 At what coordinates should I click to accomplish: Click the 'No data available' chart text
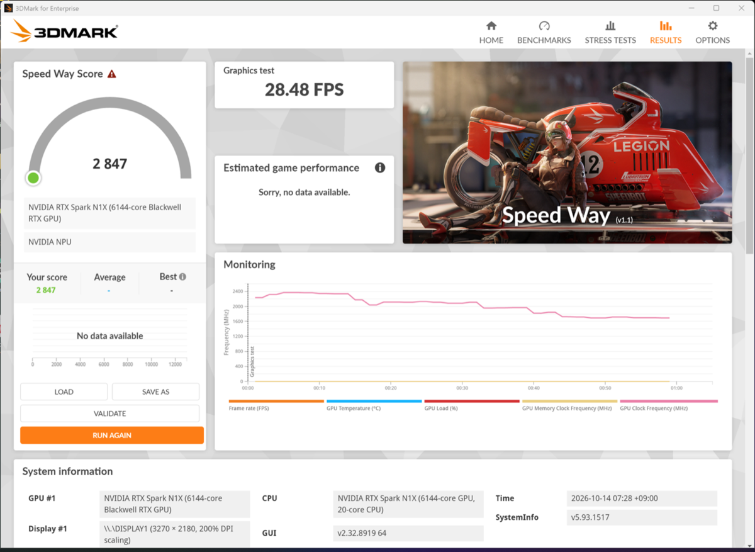(x=109, y=336)
